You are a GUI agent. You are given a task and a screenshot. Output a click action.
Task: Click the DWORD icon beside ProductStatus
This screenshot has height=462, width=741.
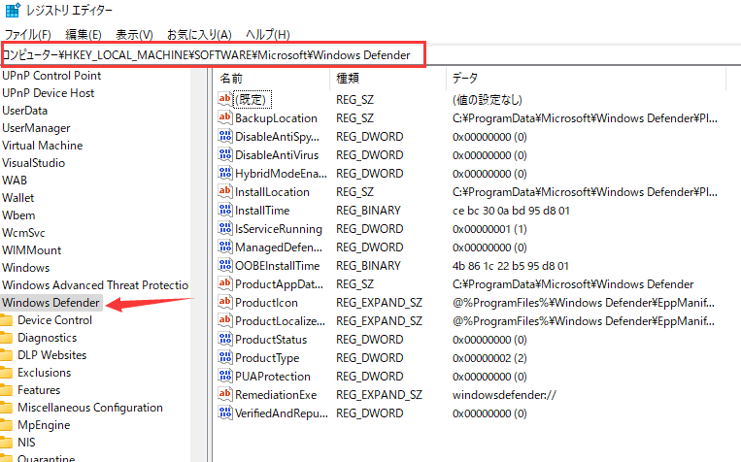[x=225, y=339]
